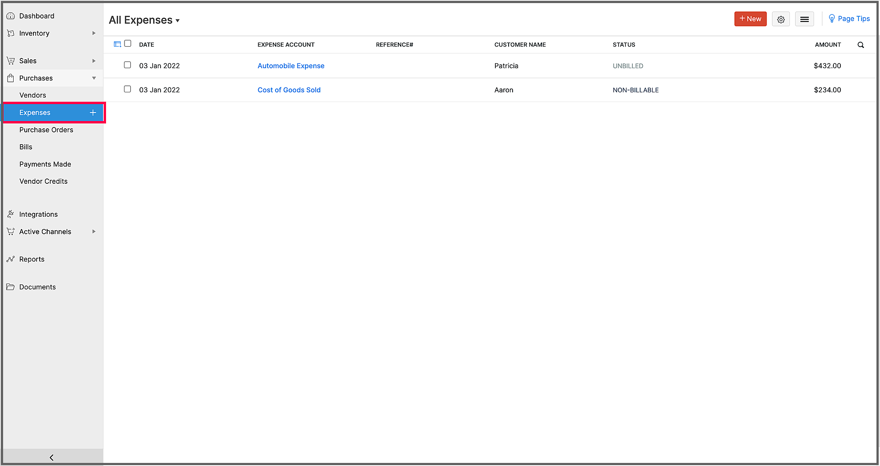Click the Purchases bag icon
Image resolution: width=880 pixels, height=466 pixels.
pos(11,78)
